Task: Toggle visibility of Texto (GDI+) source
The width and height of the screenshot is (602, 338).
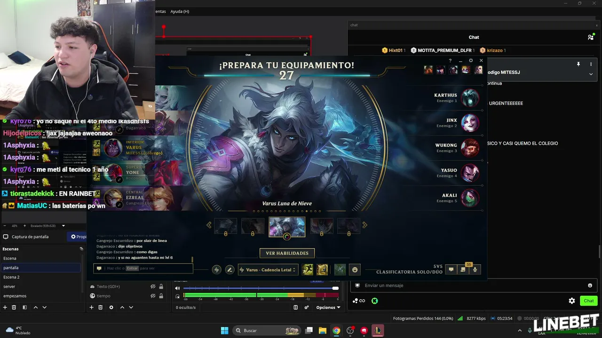Action: [x=153, y=286]
